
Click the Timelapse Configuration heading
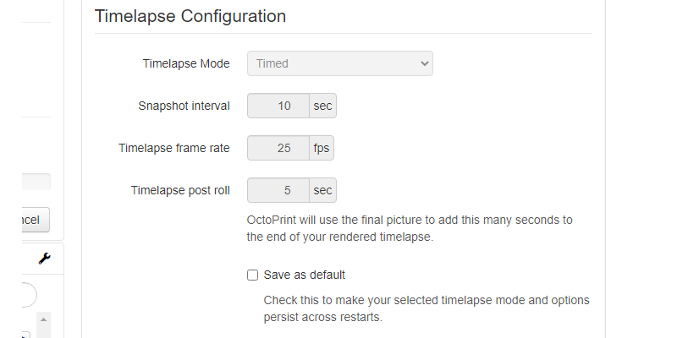[190, 16]
